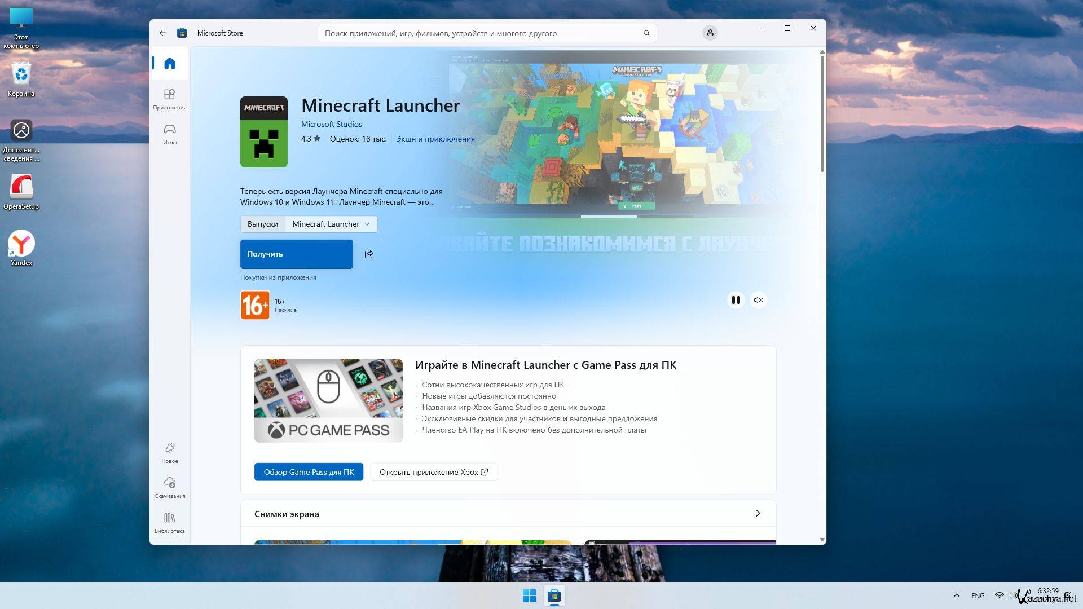Open Новое notifications in sidebar

[169, 452]
